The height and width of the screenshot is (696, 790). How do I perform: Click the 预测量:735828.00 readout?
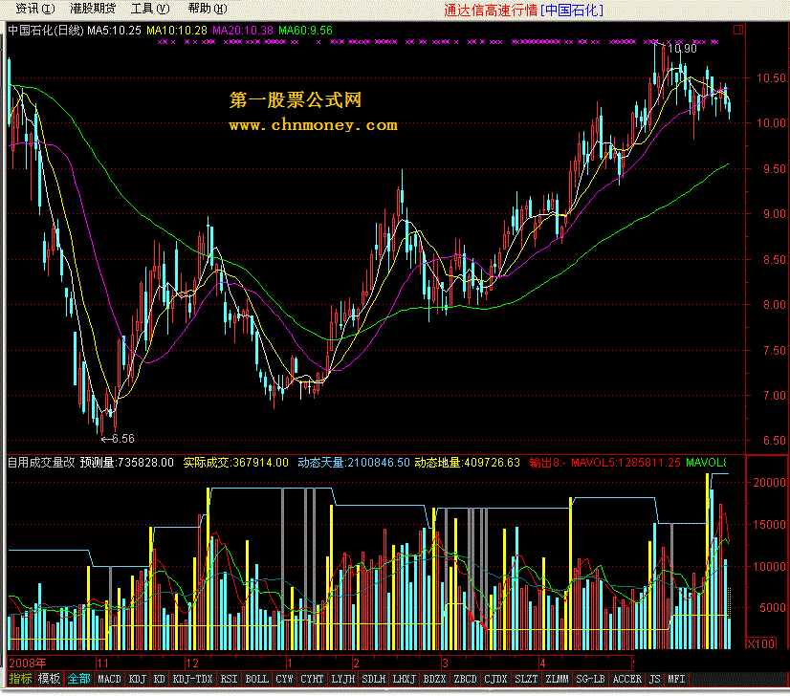(127, 463)
